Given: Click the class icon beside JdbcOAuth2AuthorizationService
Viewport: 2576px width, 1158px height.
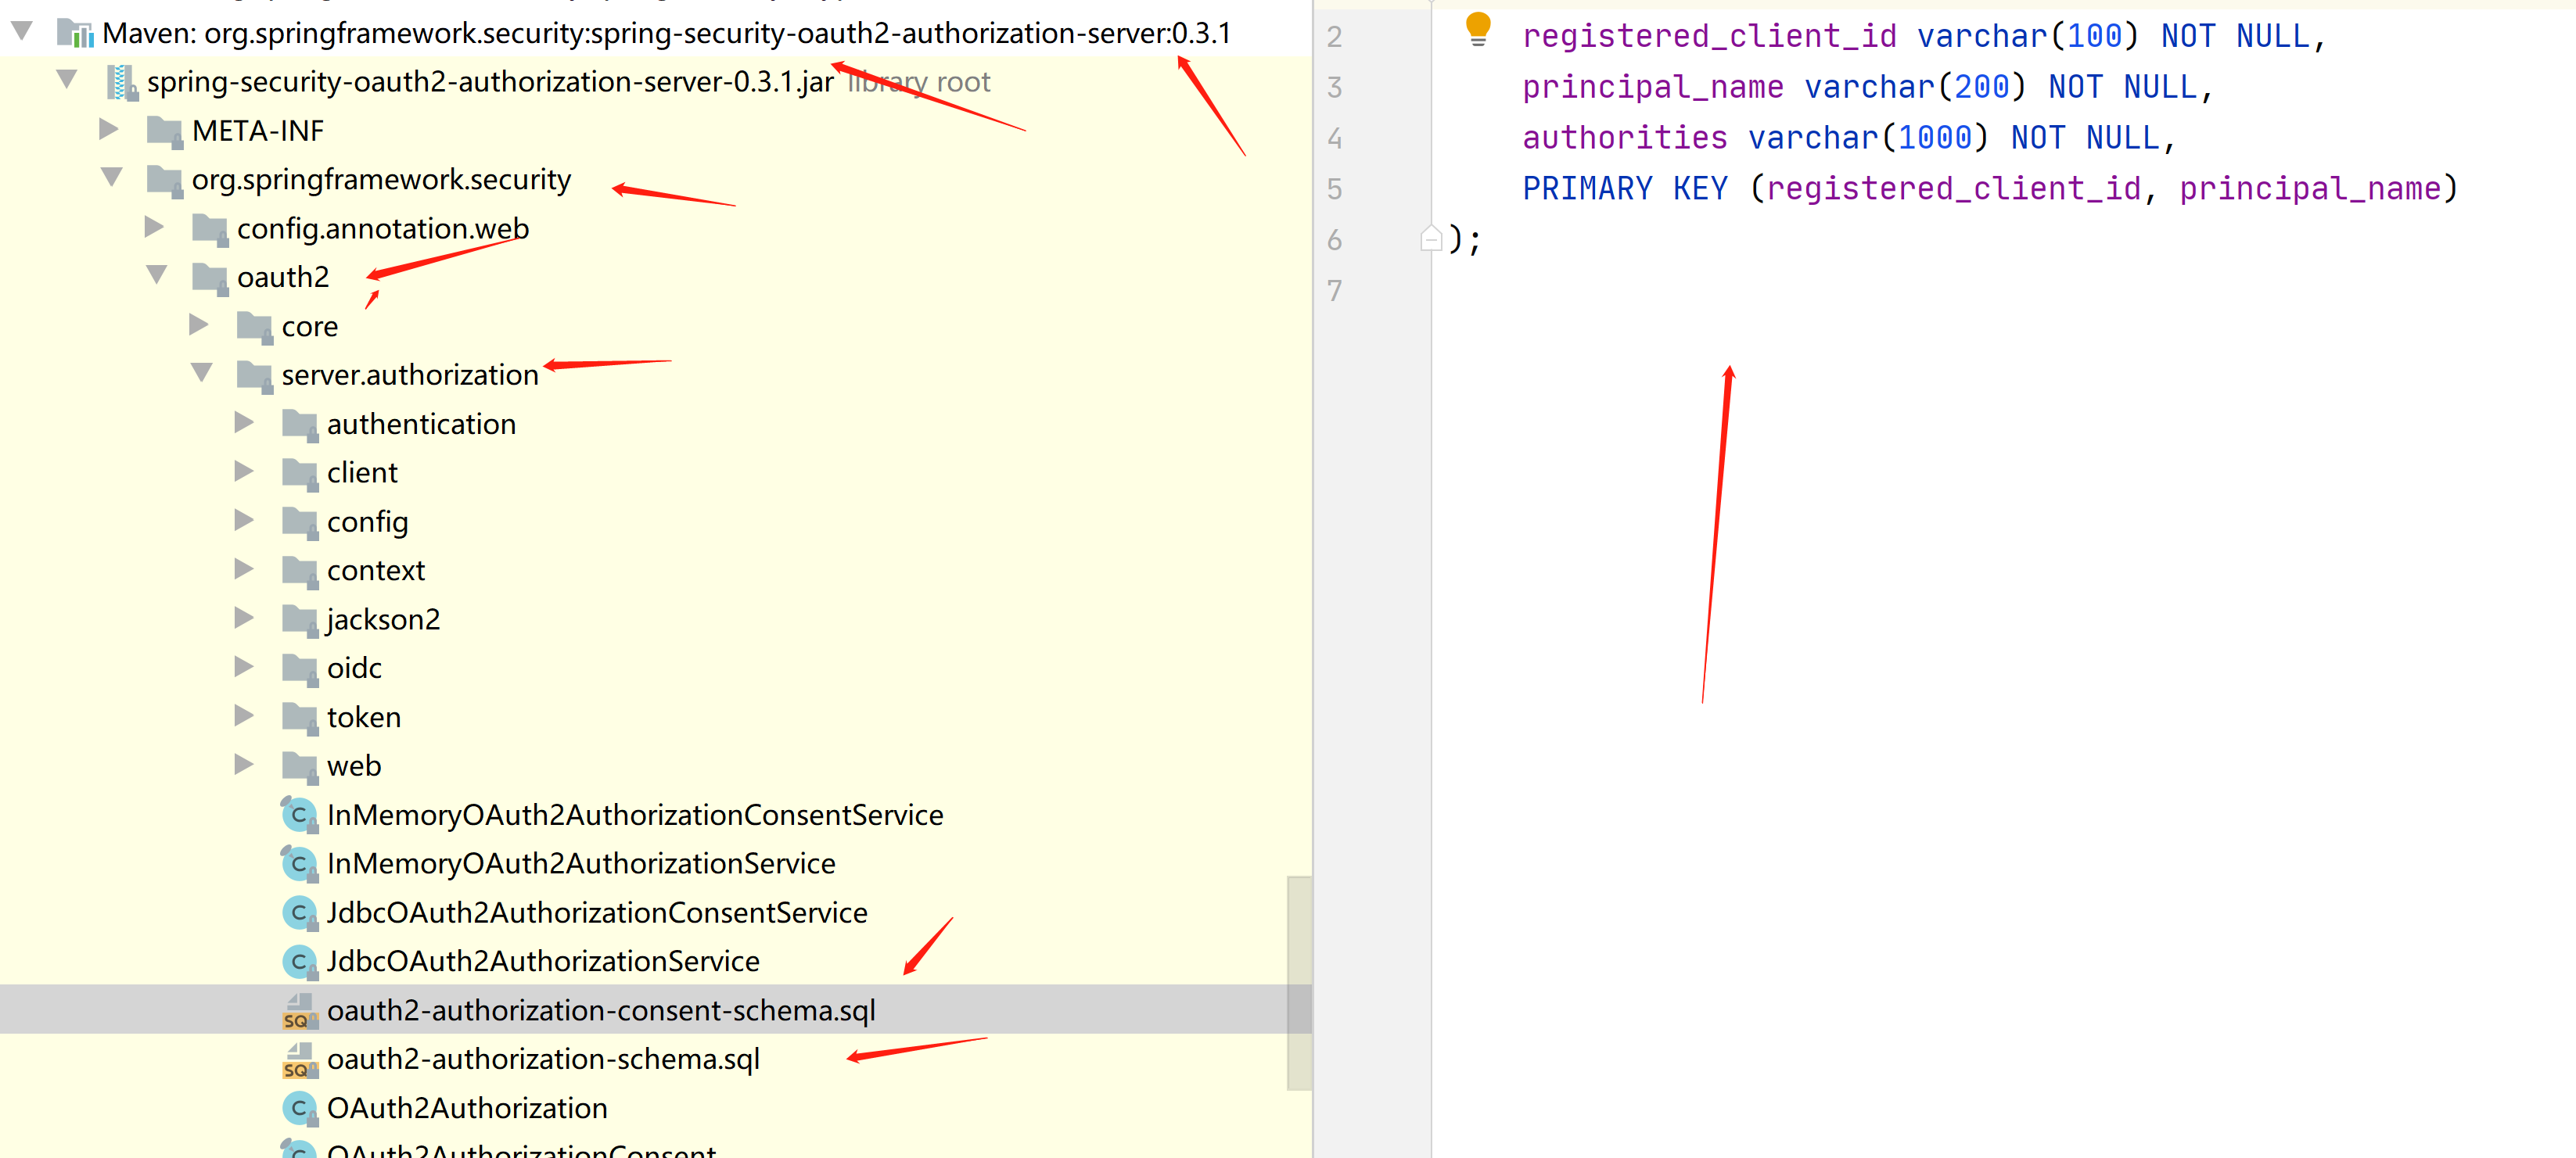Looking at the screenshot, I should (298, 963).
